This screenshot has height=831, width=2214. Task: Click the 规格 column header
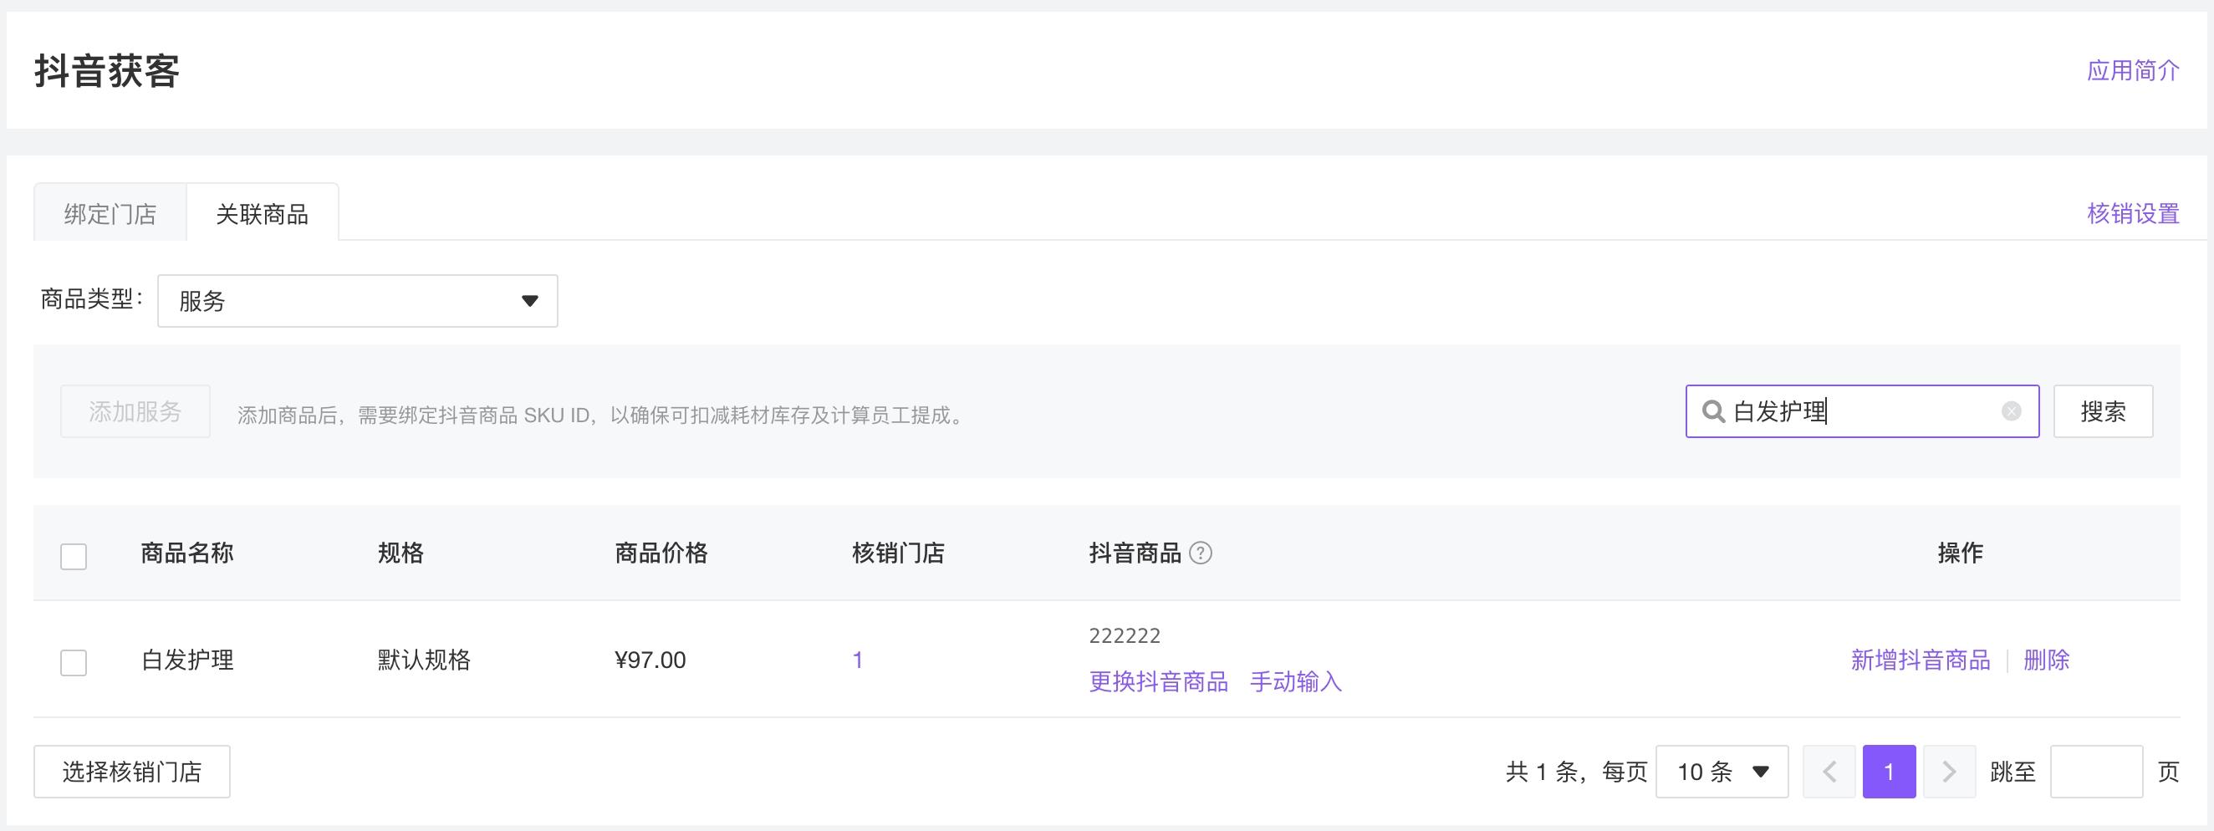pyautogui.click(x=401, y=553)
